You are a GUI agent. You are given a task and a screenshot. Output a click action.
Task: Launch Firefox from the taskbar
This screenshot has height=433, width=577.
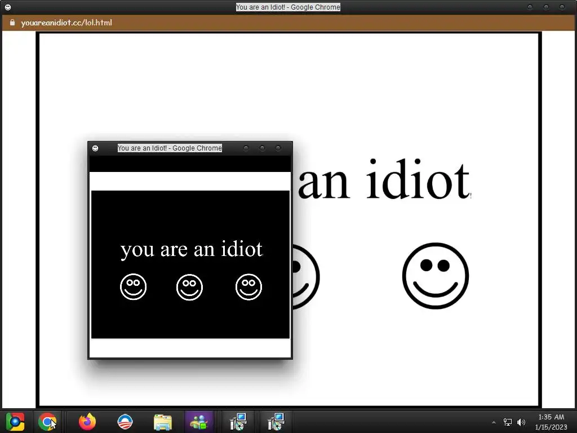(x=87, y=422)
